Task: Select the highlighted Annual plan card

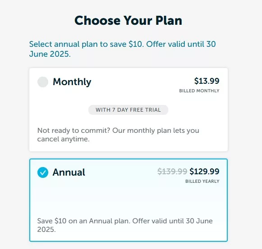Action: (129, 200)
